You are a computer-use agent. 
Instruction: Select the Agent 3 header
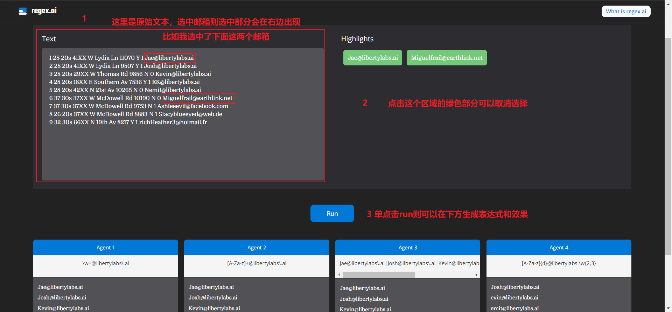pos(407,247)
